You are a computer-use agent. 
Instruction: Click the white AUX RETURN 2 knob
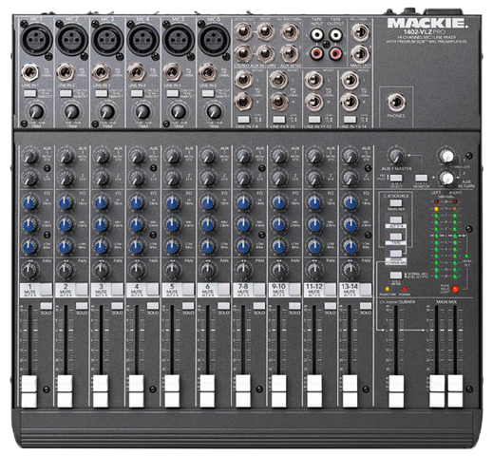pyautogui.click(x=446, y=178)
